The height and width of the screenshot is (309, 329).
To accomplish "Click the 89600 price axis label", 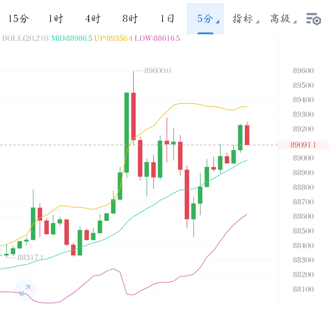I will 303,71.
